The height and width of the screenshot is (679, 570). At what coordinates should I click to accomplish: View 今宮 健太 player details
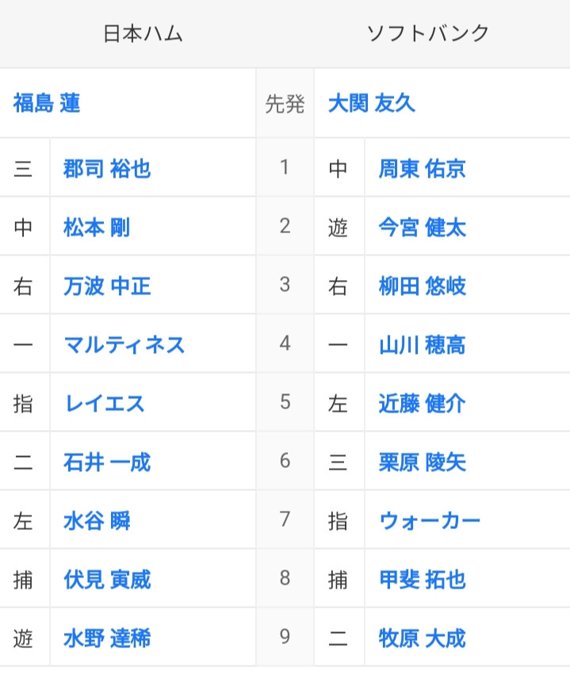click(422, 228)
